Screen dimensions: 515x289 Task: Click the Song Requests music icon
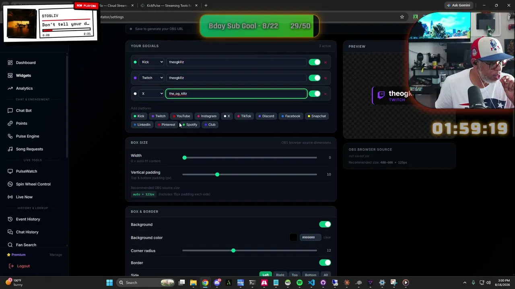(10, 149)
